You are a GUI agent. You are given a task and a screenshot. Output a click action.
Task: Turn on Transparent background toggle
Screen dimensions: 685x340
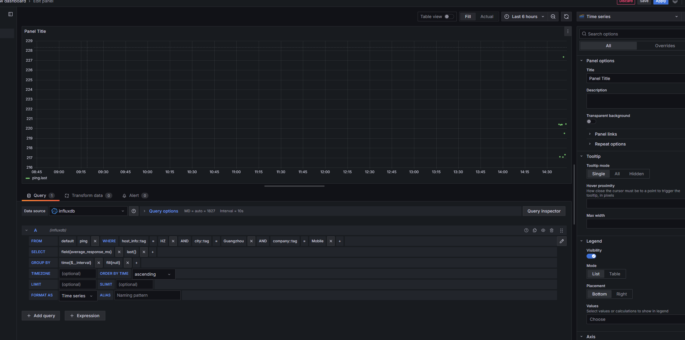click(591, 121)
